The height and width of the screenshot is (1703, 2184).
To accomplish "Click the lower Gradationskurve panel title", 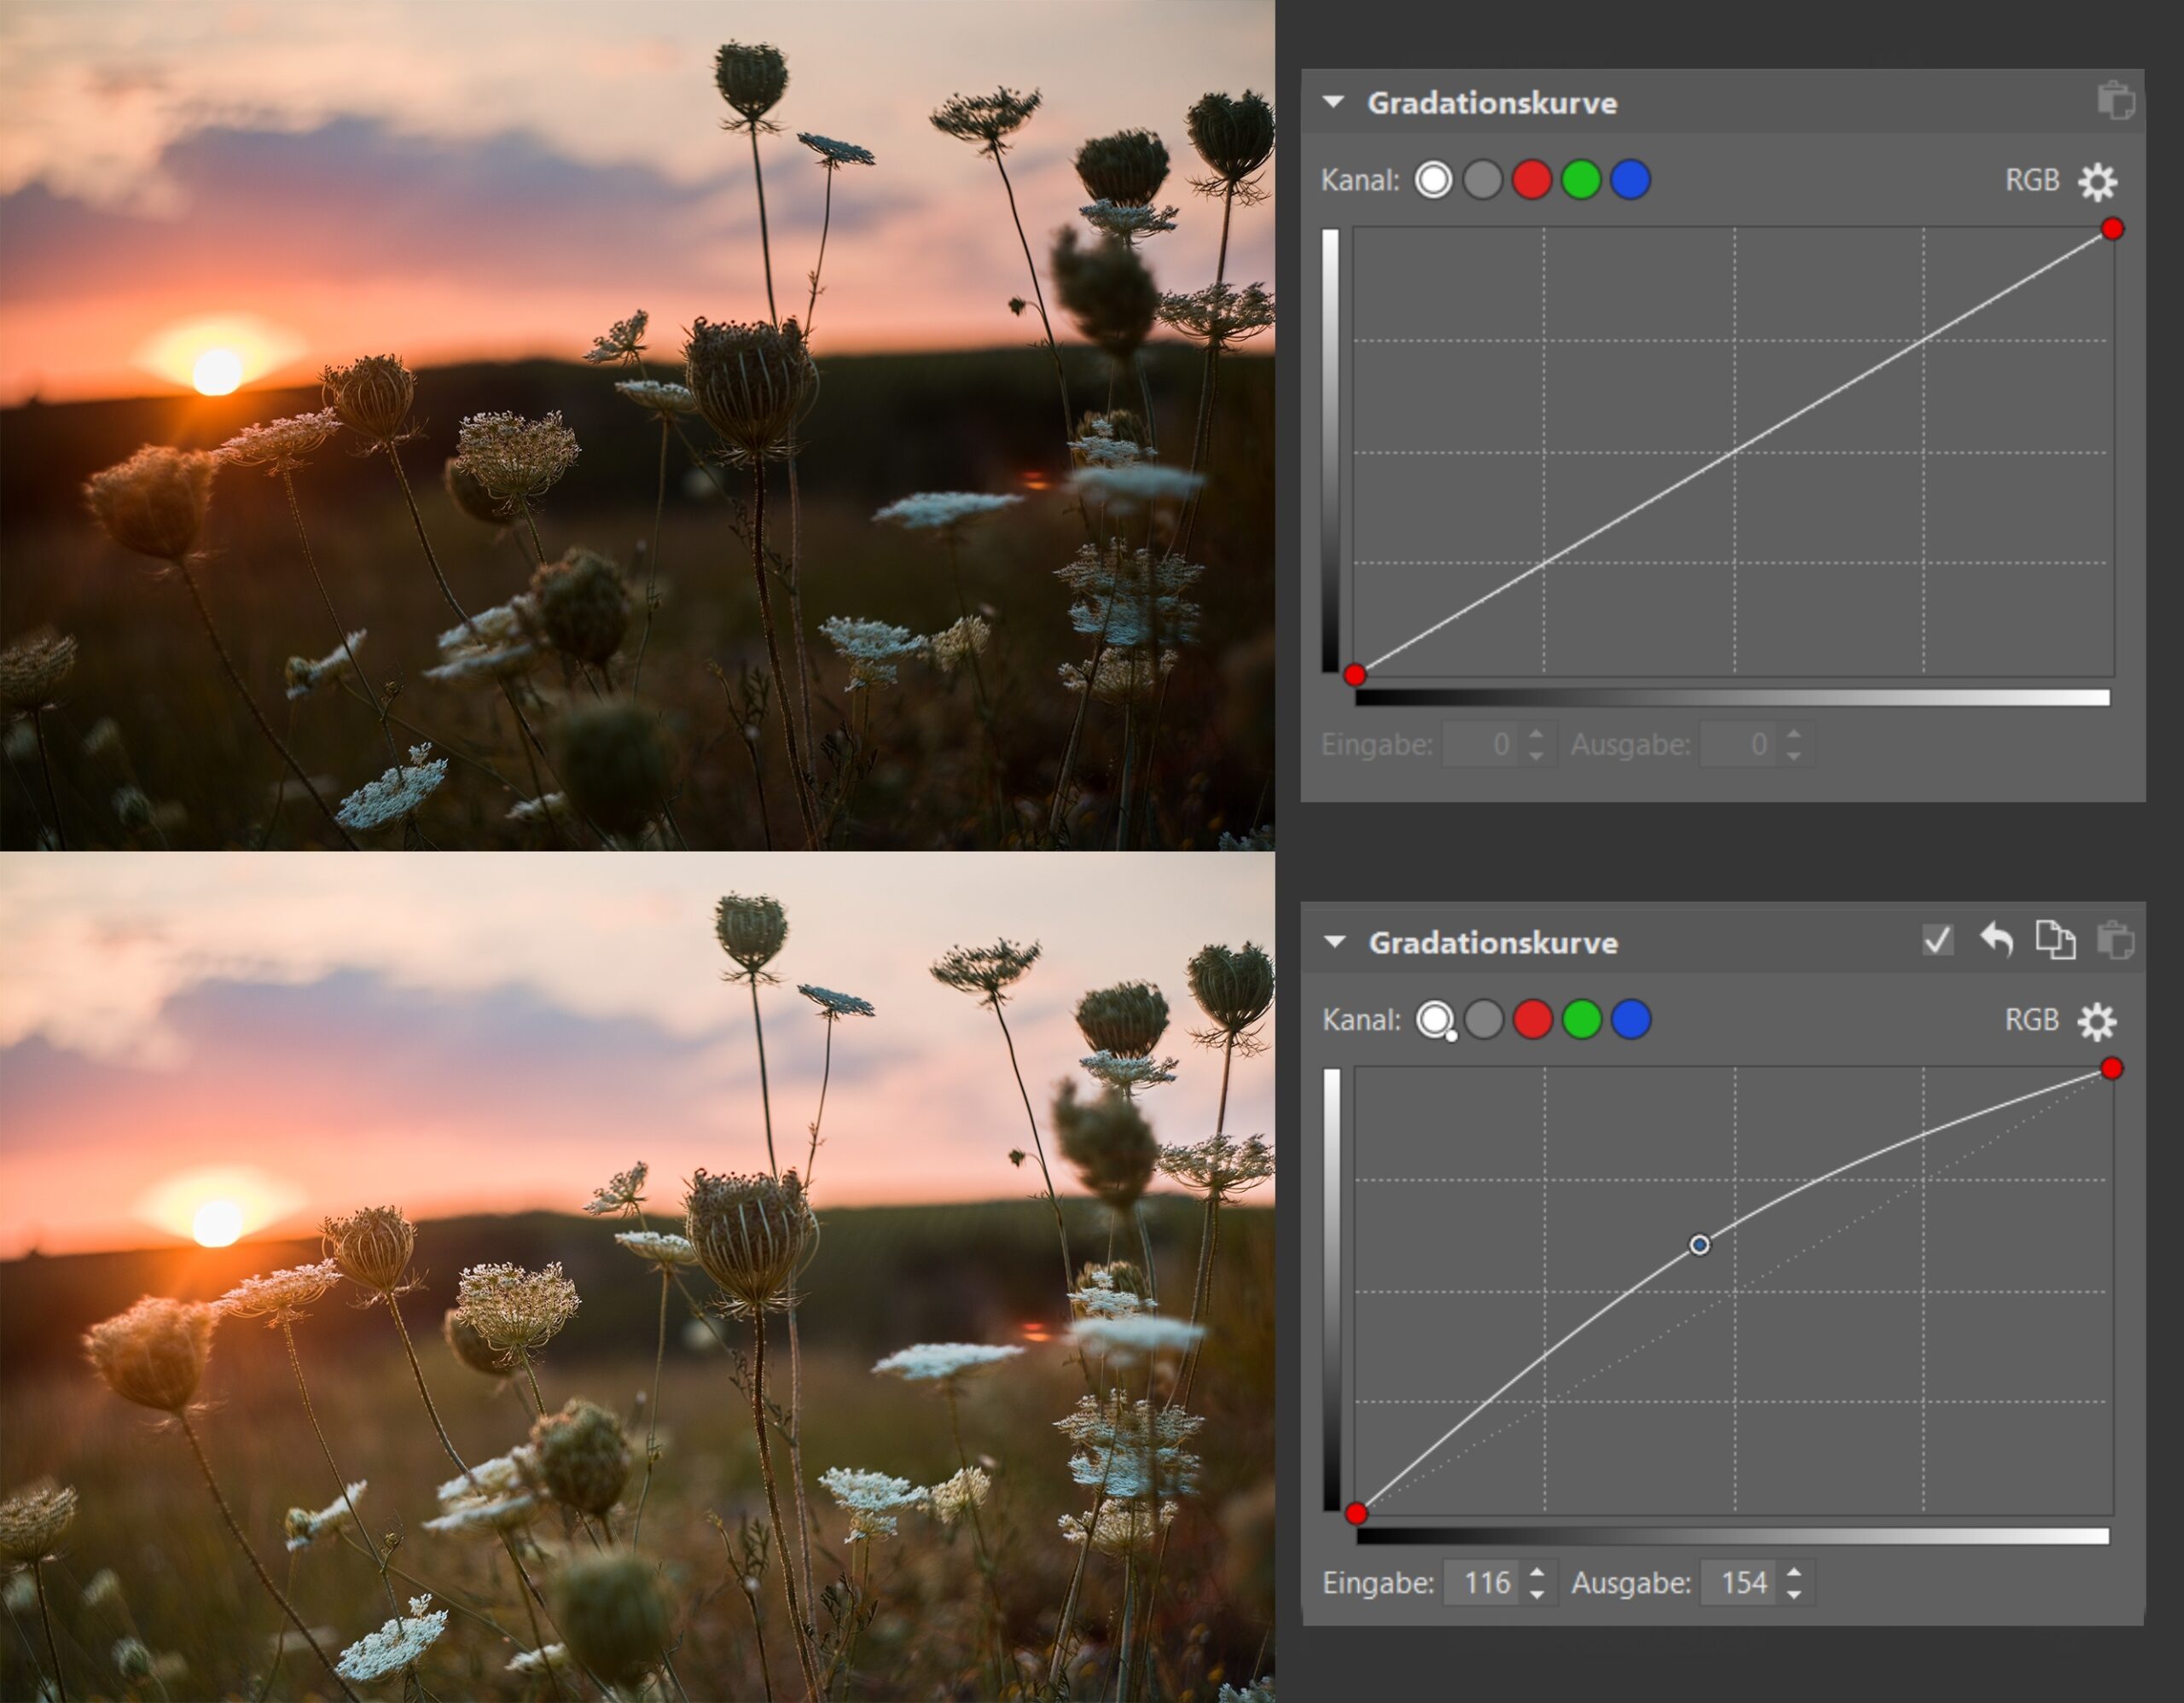I will click(x=1492, y=943).
